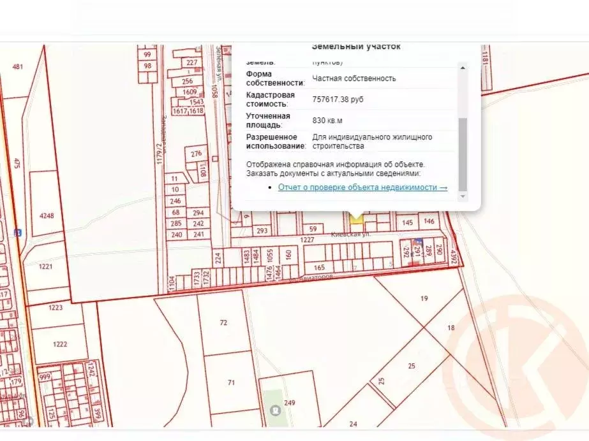Click the 'Разрешенное использование' label
This screenshot has width=589, height=441.
276,141
